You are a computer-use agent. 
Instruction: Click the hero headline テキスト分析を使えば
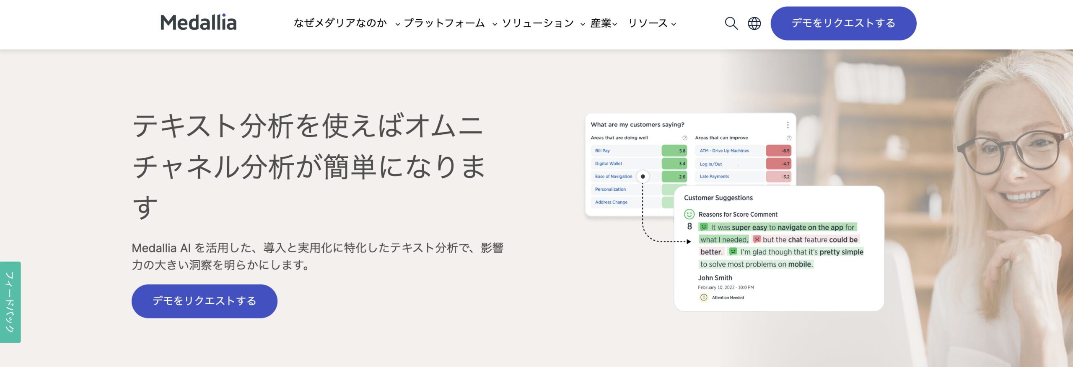309,166
